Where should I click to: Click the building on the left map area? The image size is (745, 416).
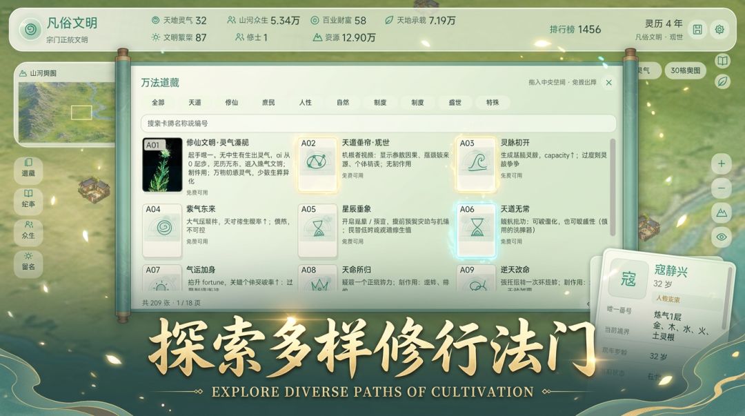[x=94, y=189]
